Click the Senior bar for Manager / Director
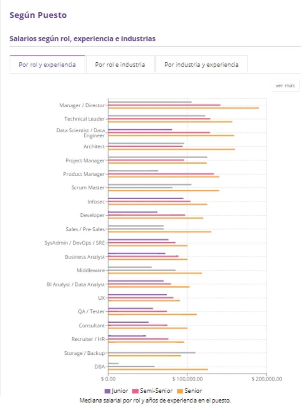This screenshot has height=407, width=308. click(x=183, y=108)
